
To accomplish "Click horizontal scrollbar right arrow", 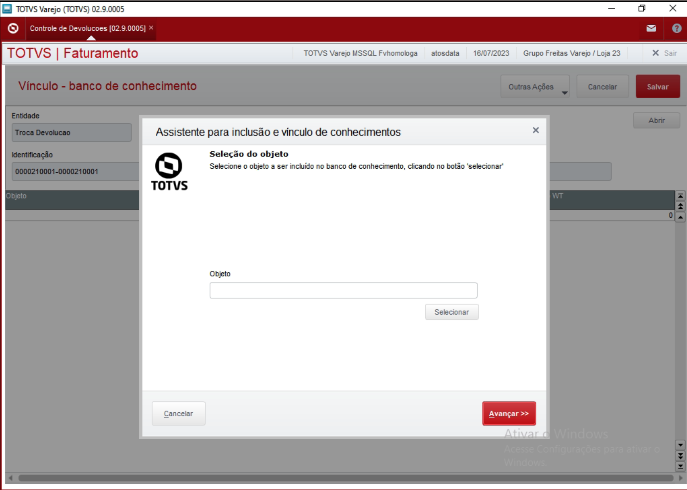I will [x=681, y=478].
